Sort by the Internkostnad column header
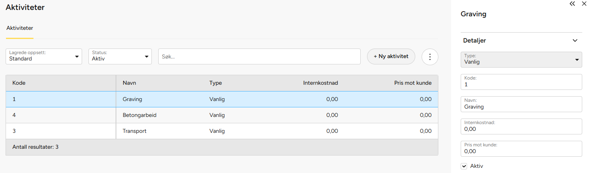Screen dimensions: 591x173 [320, 83]
